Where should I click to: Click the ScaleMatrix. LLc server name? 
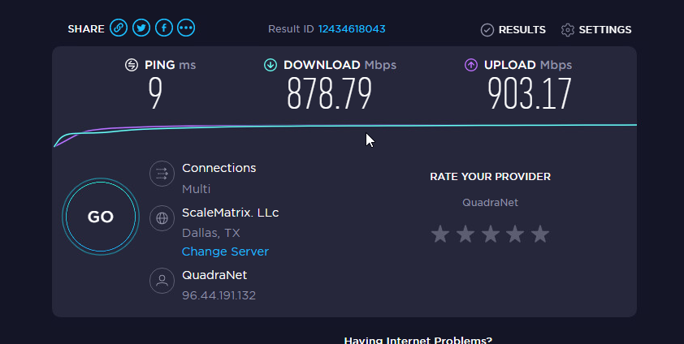(231, 213)
